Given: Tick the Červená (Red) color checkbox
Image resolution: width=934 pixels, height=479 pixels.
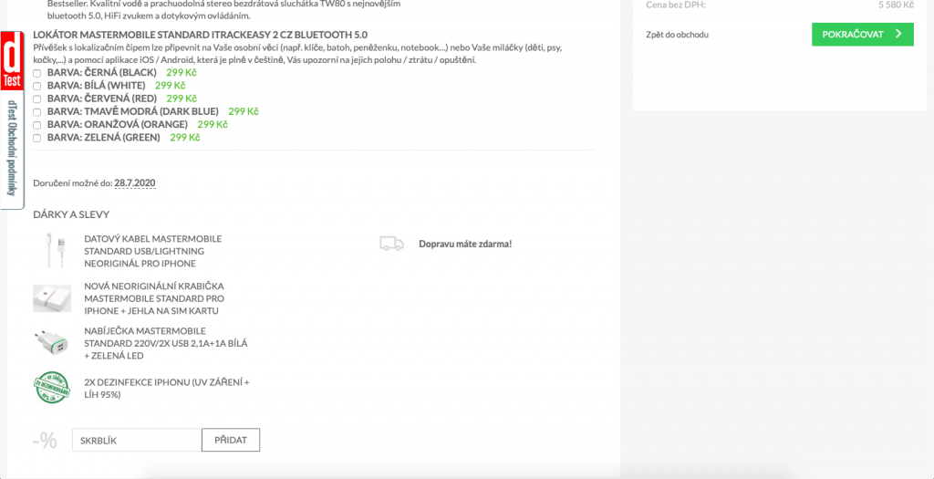Looking at the screenshot, I should point(36,99).
